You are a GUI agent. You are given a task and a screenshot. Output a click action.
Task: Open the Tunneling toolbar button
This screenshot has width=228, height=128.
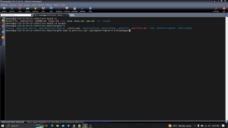click(x=67, y=10)
